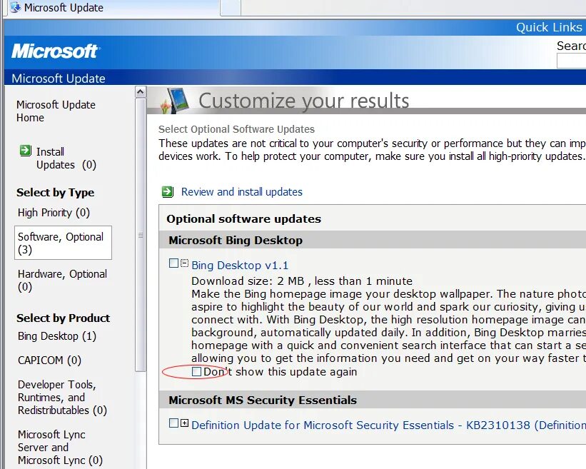Click the Search input field
Screen dimensions: 586x469
tap(571, 61)
